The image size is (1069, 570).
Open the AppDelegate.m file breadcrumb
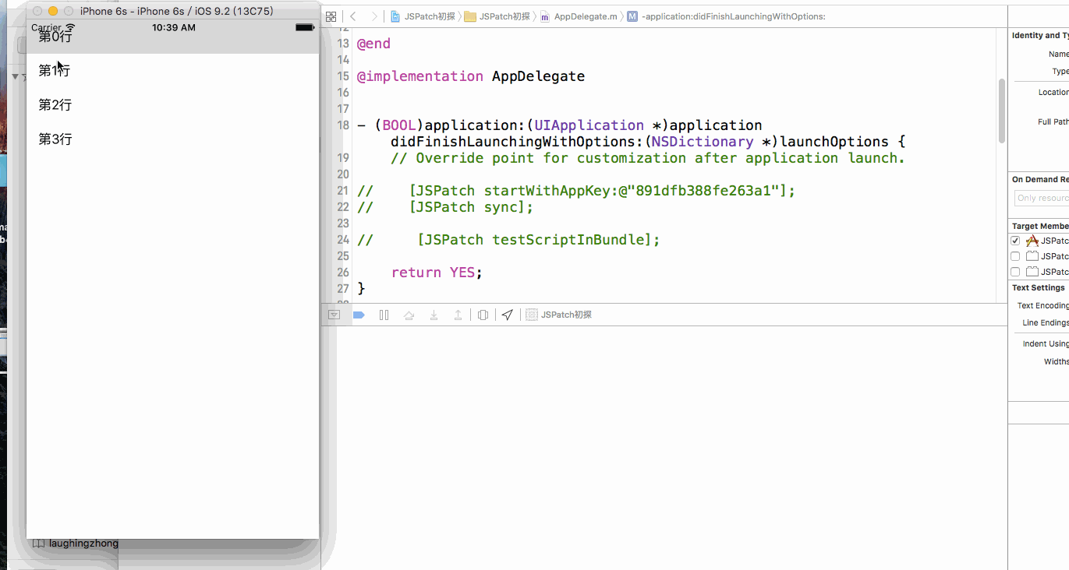click(578, 16)
